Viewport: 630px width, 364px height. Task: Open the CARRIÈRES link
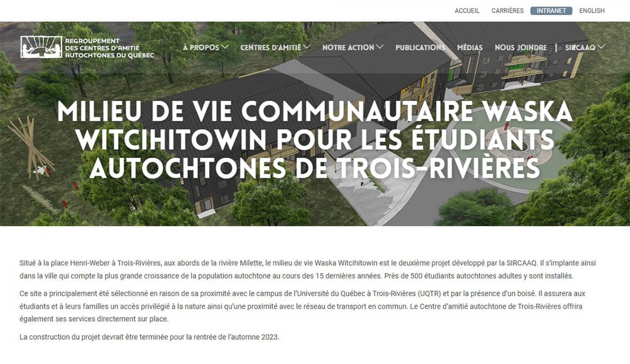point(508,10)
